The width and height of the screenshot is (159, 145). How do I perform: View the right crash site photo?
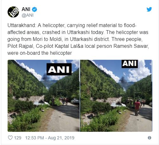116,96
